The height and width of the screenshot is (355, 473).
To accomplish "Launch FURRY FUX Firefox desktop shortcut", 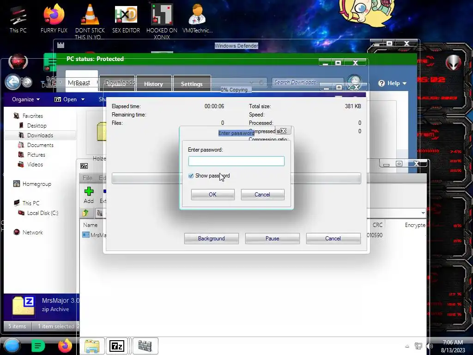I will [x=54, y=18].
